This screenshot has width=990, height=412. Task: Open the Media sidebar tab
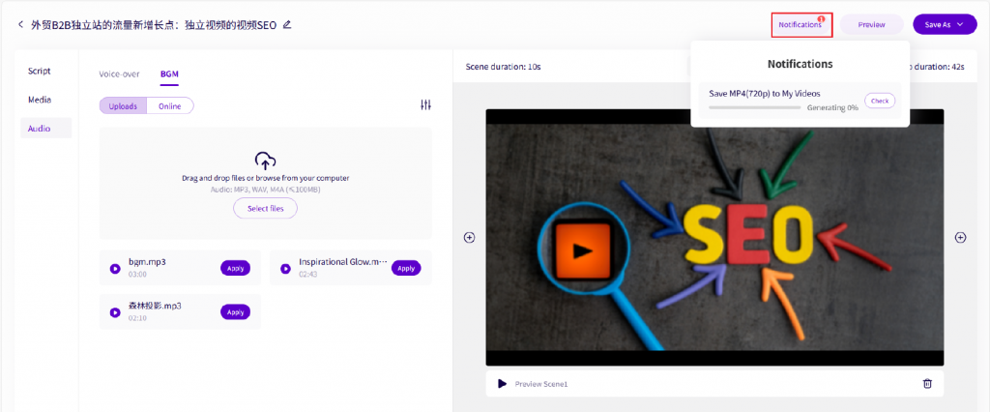click(x=39, y=100)
